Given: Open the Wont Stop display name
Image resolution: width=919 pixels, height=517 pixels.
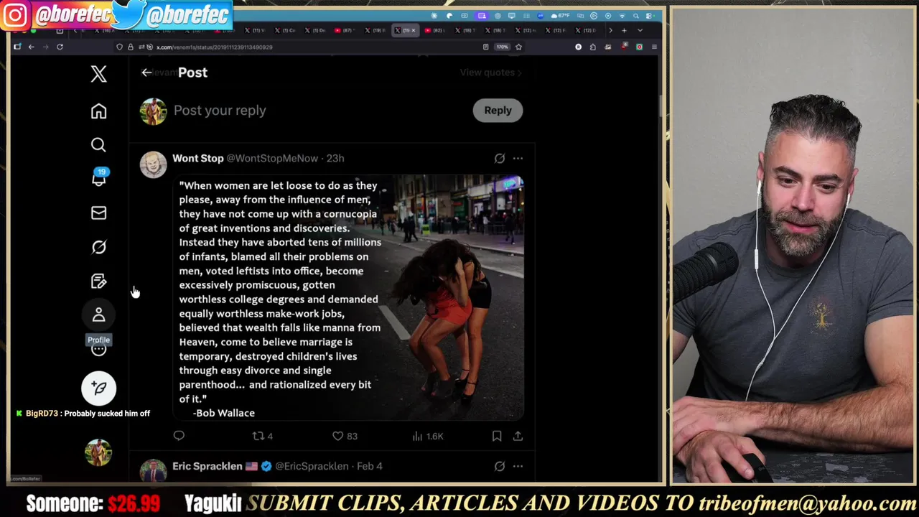Looking at the screenshot, I should point(197,158).
